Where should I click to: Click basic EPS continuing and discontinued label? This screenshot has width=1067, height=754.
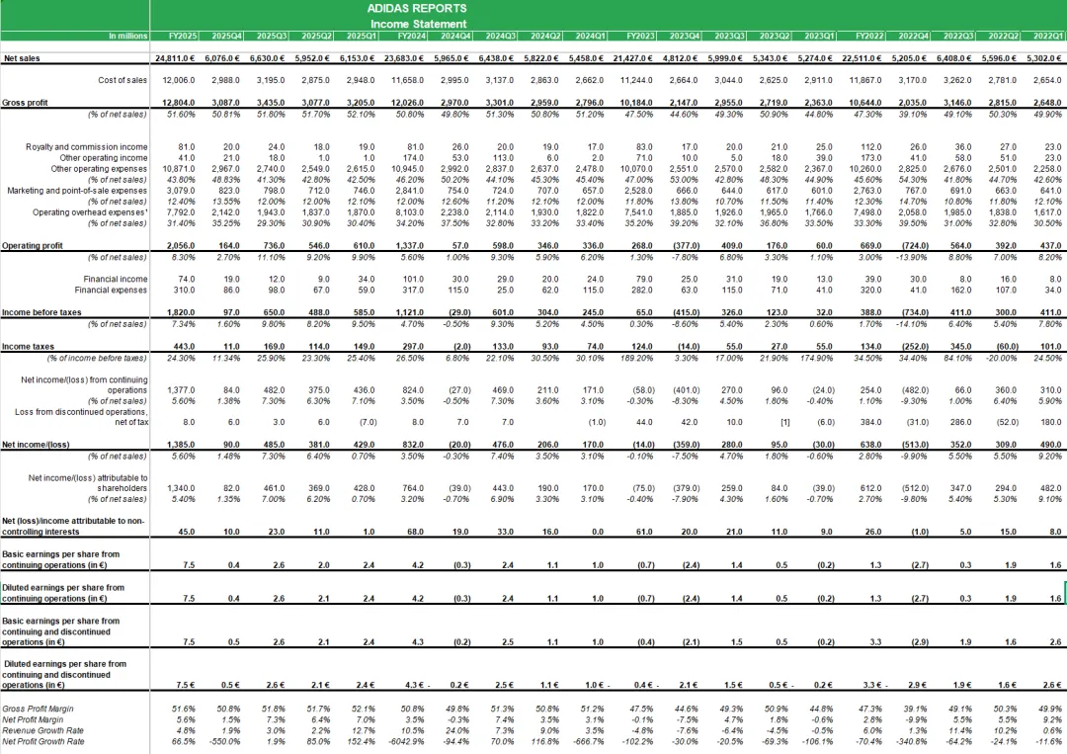click(60, 631)
